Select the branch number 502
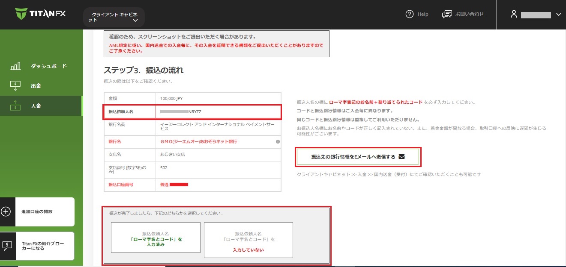Viewport: 566px width, 267px height. (164, 167)
